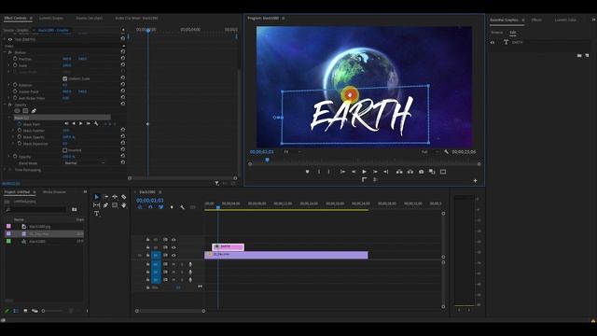Click the Project panel thumbnail zoom slider
This screenshot has height=336, width=597.
[x=53, y=311]
